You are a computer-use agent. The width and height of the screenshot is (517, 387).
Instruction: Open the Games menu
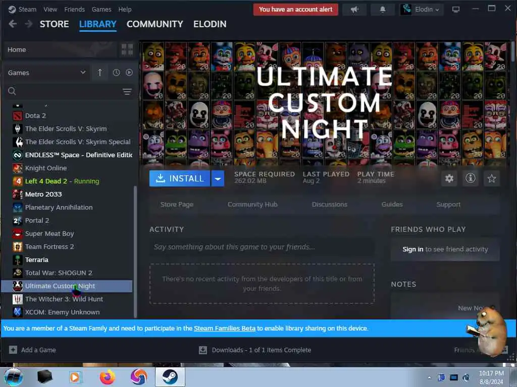pyautogui.click(x=101, y=9)
